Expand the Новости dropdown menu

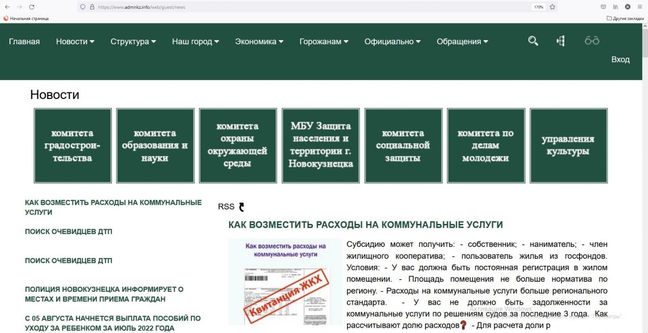(75, 42)
